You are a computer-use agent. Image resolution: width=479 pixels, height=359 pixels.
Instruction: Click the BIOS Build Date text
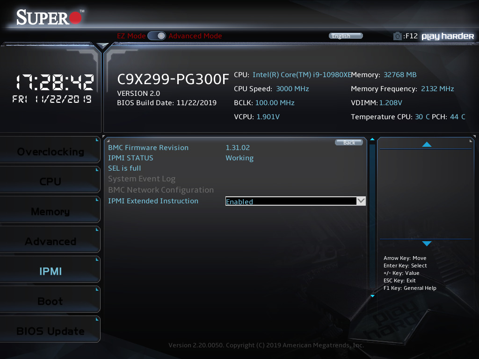[x=167, y=103]
